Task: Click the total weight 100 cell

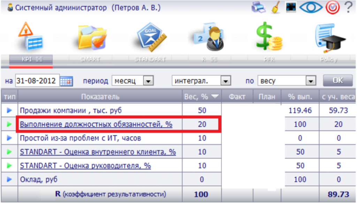Action: coord(201,194)
